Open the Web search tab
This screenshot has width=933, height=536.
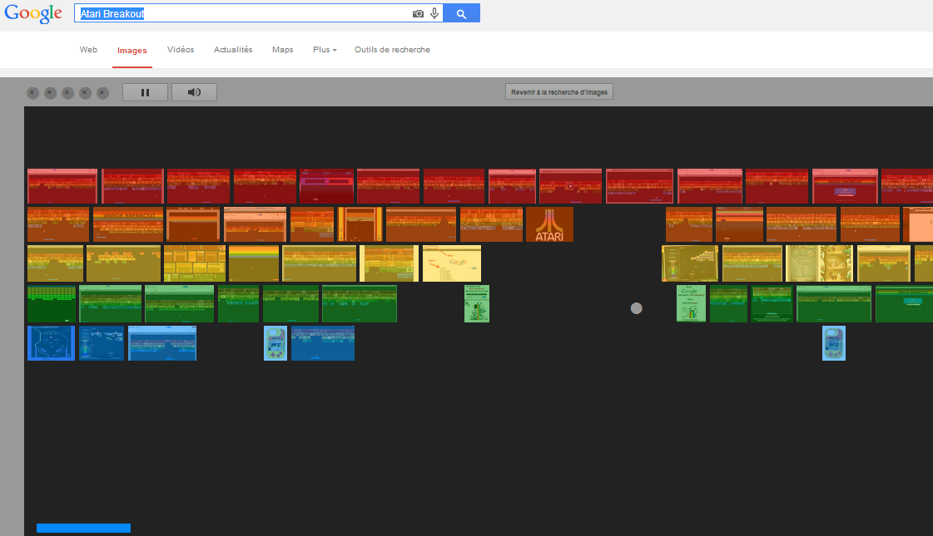88,50
